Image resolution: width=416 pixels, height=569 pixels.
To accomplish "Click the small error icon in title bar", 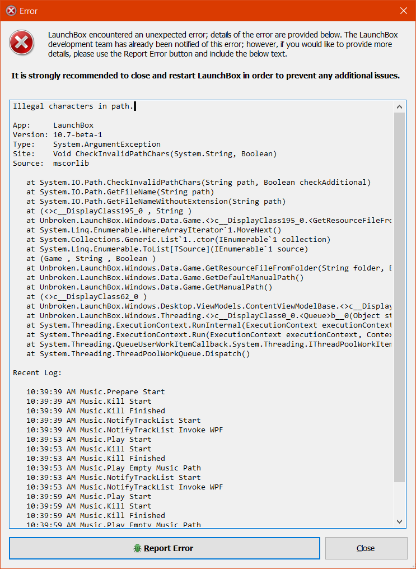I will [x=11, y=11].
